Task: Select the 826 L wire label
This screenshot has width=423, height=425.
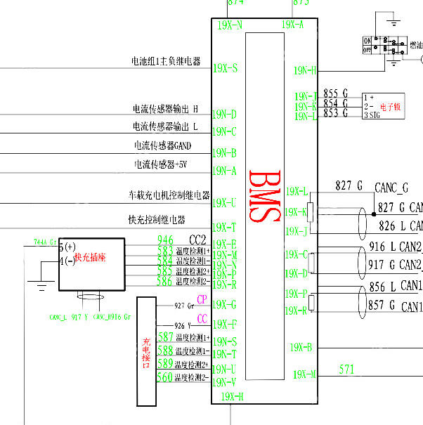Action: (x=392, y=225)
